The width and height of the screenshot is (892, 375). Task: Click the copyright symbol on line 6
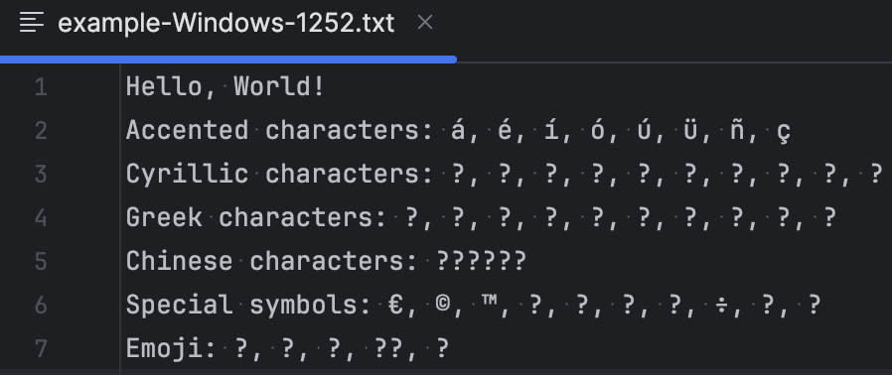point(442,304)
